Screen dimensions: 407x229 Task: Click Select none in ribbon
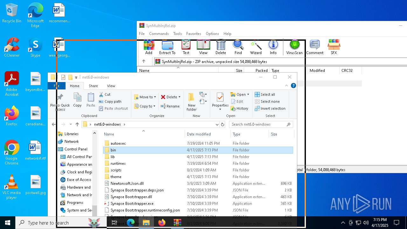tap(267, 101)
